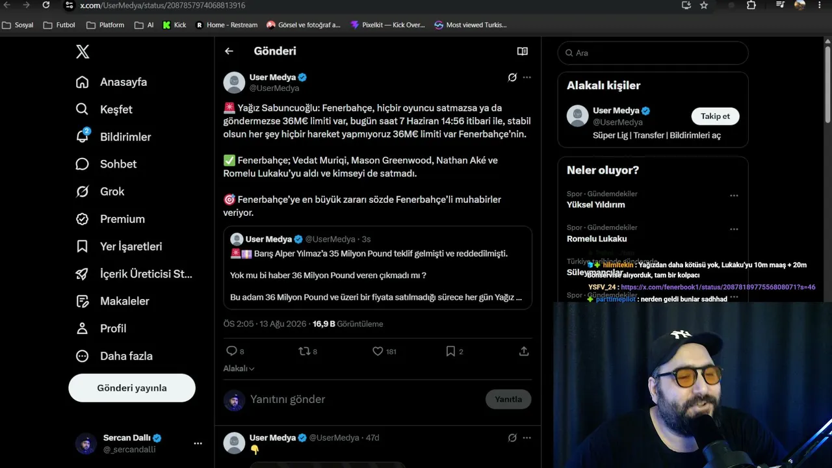
Task: Click the browser forward arrow
Action: click(27, 5)
